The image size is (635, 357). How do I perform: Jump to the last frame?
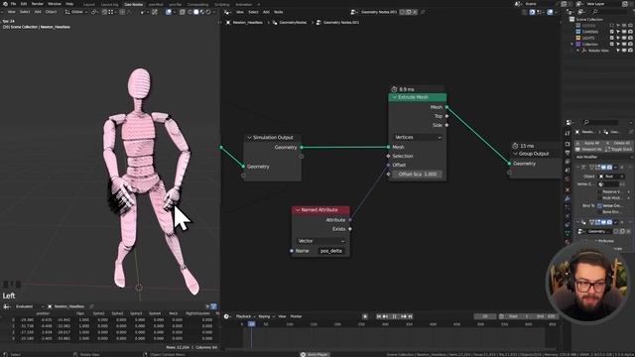coord(410,316)
